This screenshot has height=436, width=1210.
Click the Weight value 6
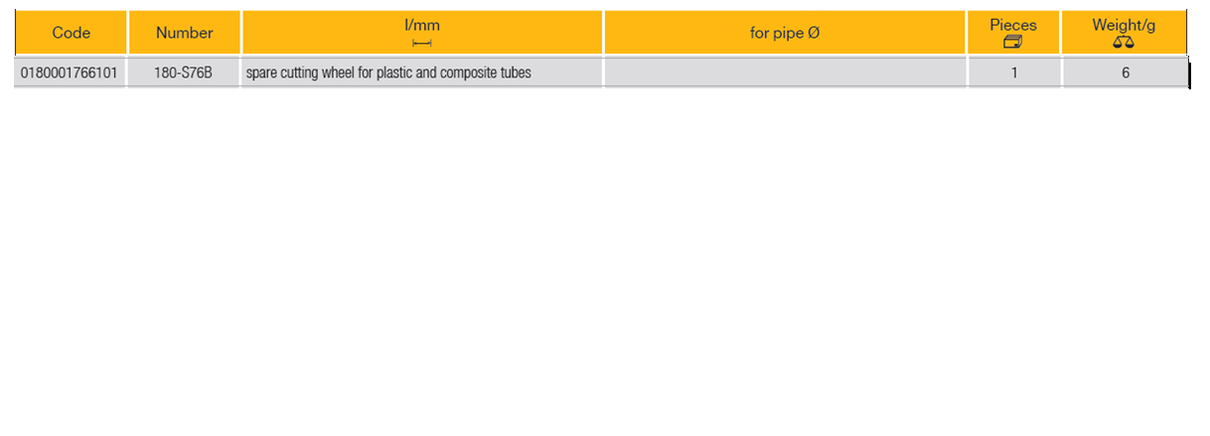coord(1125,73)
